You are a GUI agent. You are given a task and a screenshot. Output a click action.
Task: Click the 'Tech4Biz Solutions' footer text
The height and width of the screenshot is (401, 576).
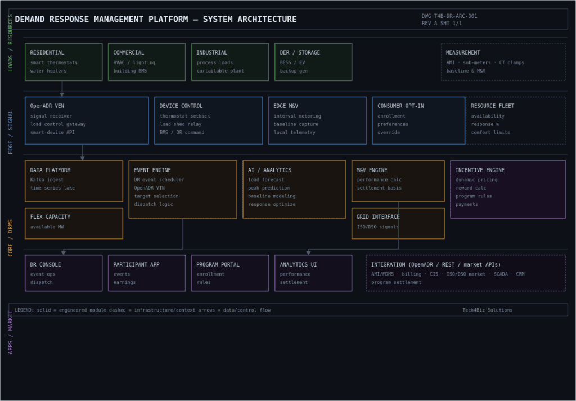point(488,310)
